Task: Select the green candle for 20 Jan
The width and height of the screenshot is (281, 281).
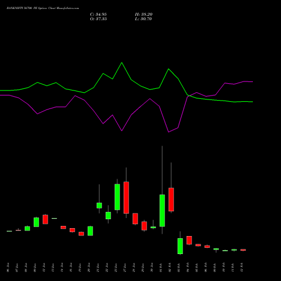Action: [90, 231]
